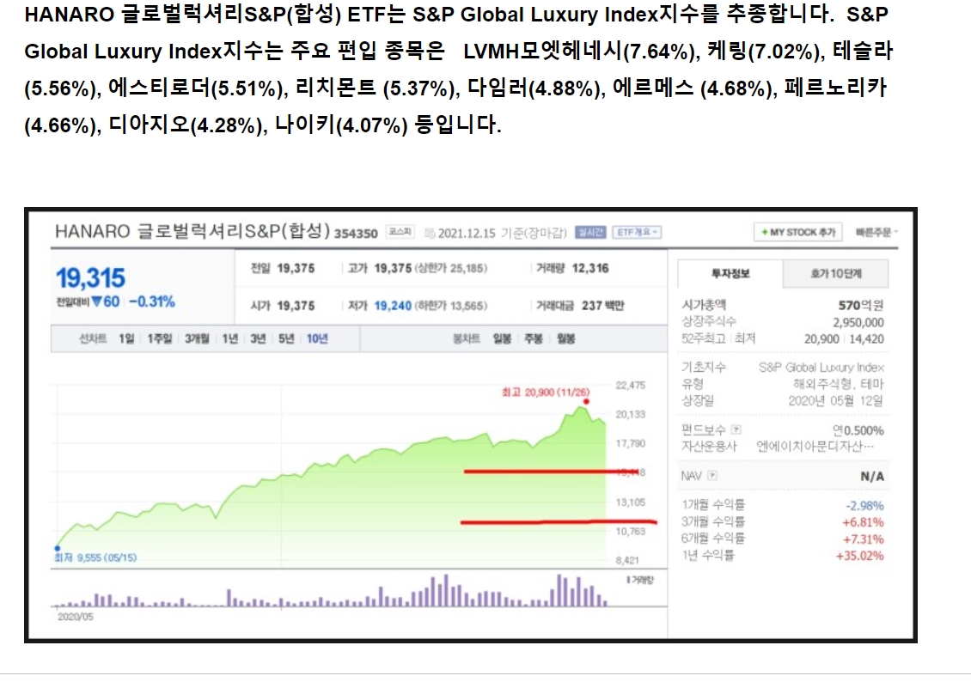
Task: Click the NAV help icon
Action: coord(712,476)
